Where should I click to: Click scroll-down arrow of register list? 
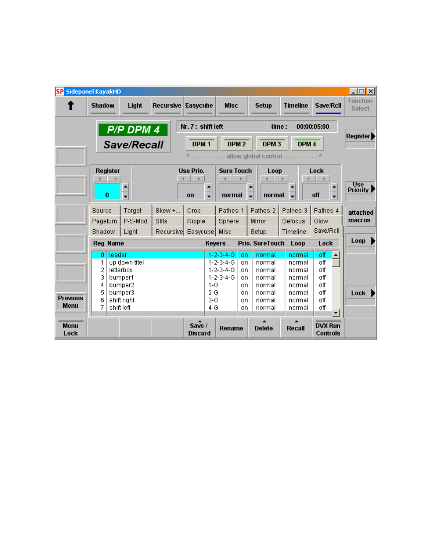tap(336, 313)
